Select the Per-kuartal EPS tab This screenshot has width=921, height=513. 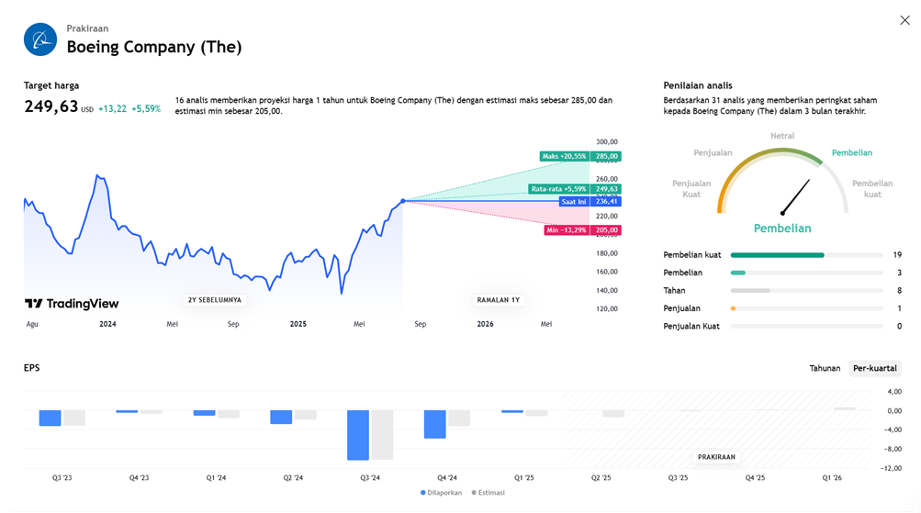874,368
